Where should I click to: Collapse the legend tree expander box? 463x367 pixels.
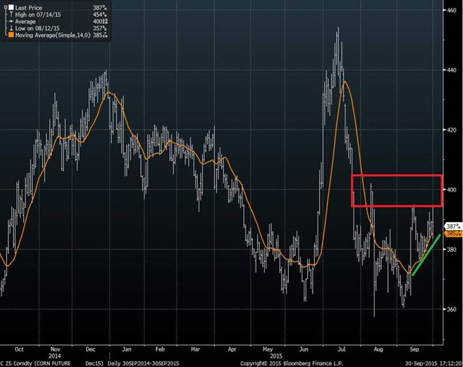[x=5, y=7]
